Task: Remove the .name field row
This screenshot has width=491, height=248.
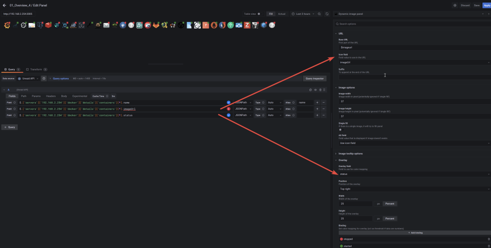Action: click(324, 103)
